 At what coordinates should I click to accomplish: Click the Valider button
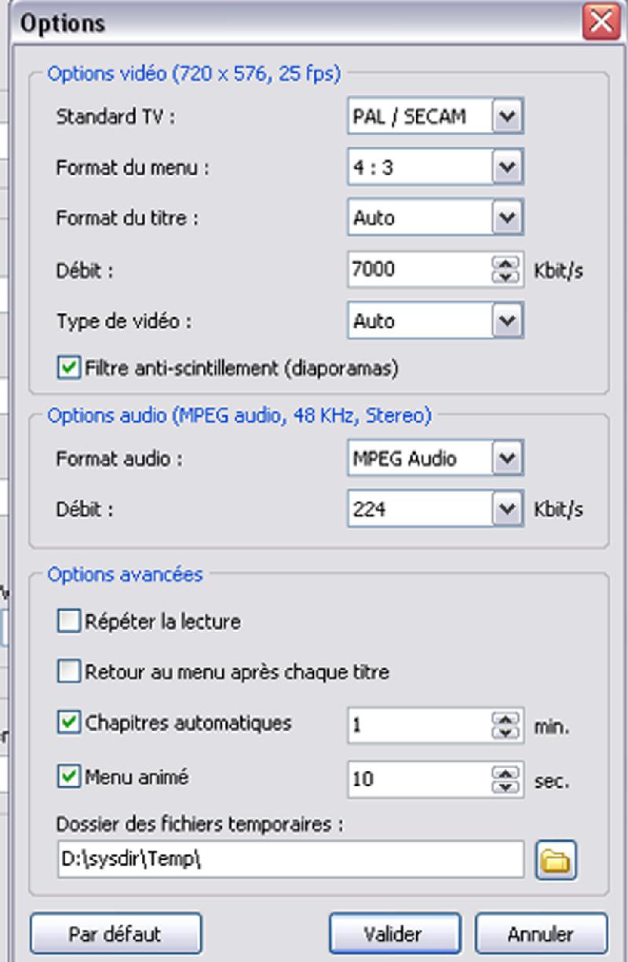click(x=393, y=934)
